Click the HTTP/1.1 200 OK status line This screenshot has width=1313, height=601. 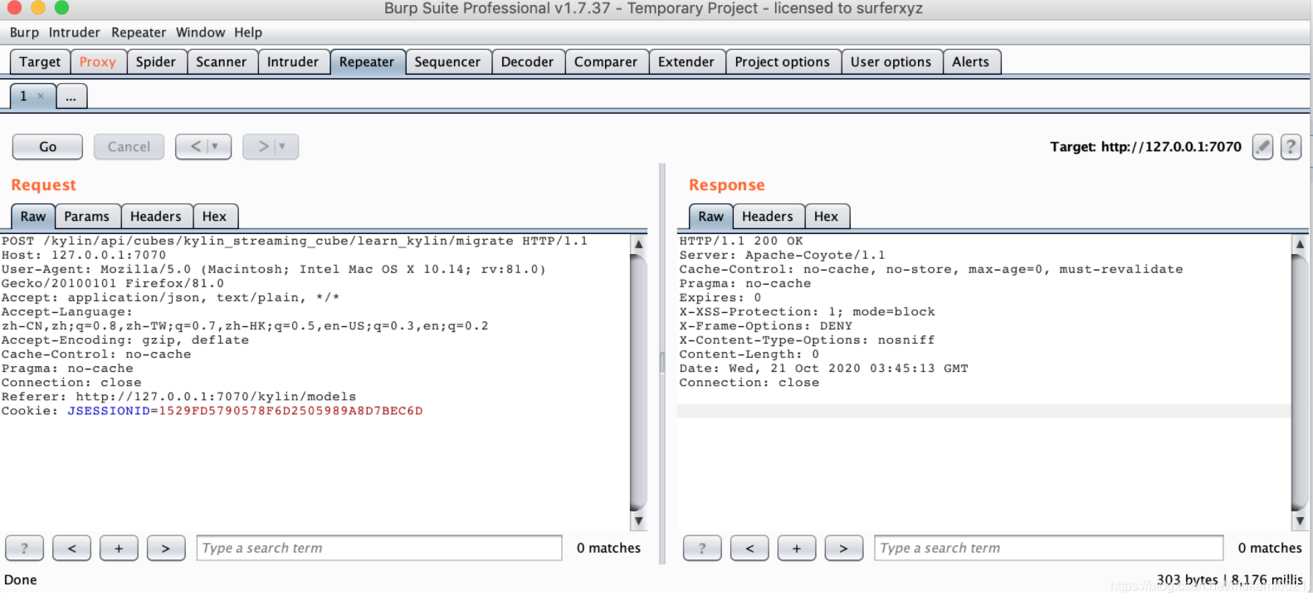(741, 242)
